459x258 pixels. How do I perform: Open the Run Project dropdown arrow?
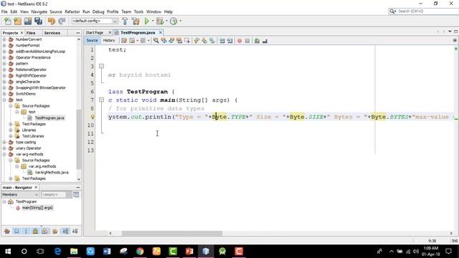pyautogui.click(x=153, y=21)
